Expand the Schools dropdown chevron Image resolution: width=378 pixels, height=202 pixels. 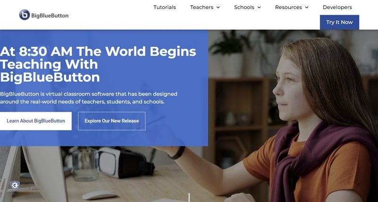pos(259,8)
